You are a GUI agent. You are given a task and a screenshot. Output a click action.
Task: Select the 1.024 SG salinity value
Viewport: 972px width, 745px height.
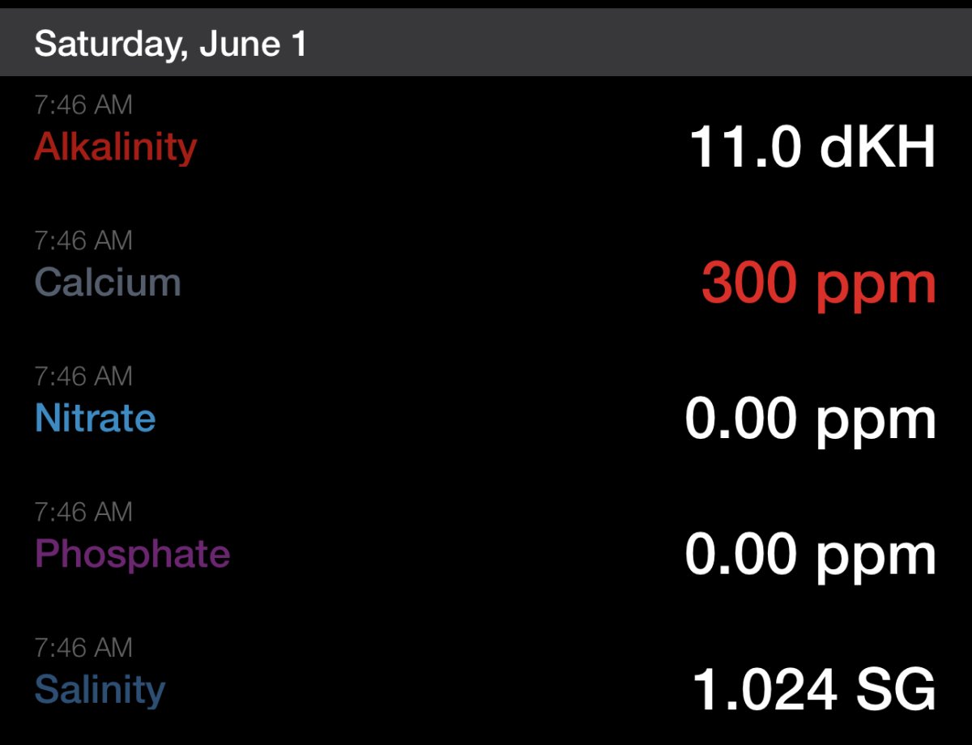[x=814, y=692]
